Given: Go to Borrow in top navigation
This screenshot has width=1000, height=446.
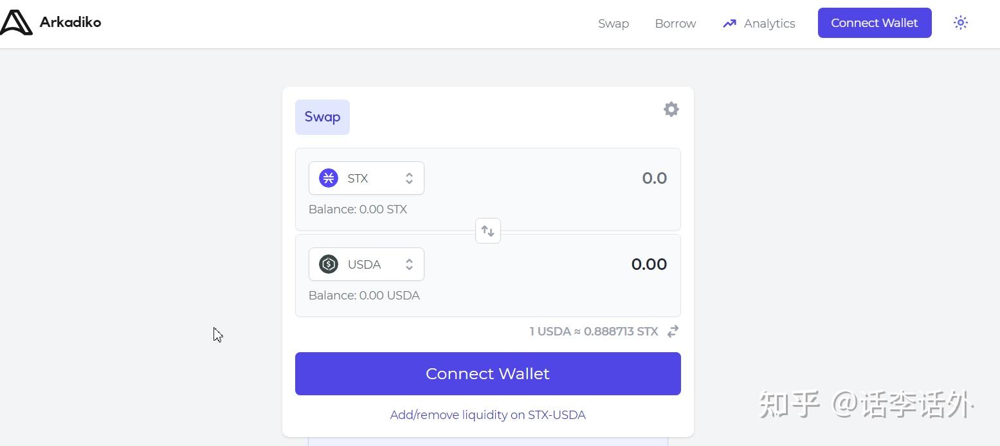Looking at the screenshot, I should coord(675,24).
